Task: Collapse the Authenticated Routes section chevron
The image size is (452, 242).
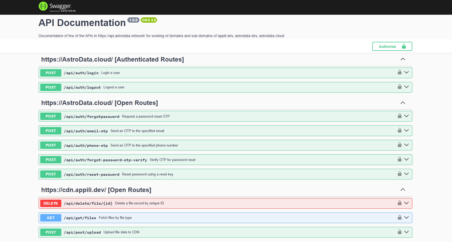Action: [403, 59]
